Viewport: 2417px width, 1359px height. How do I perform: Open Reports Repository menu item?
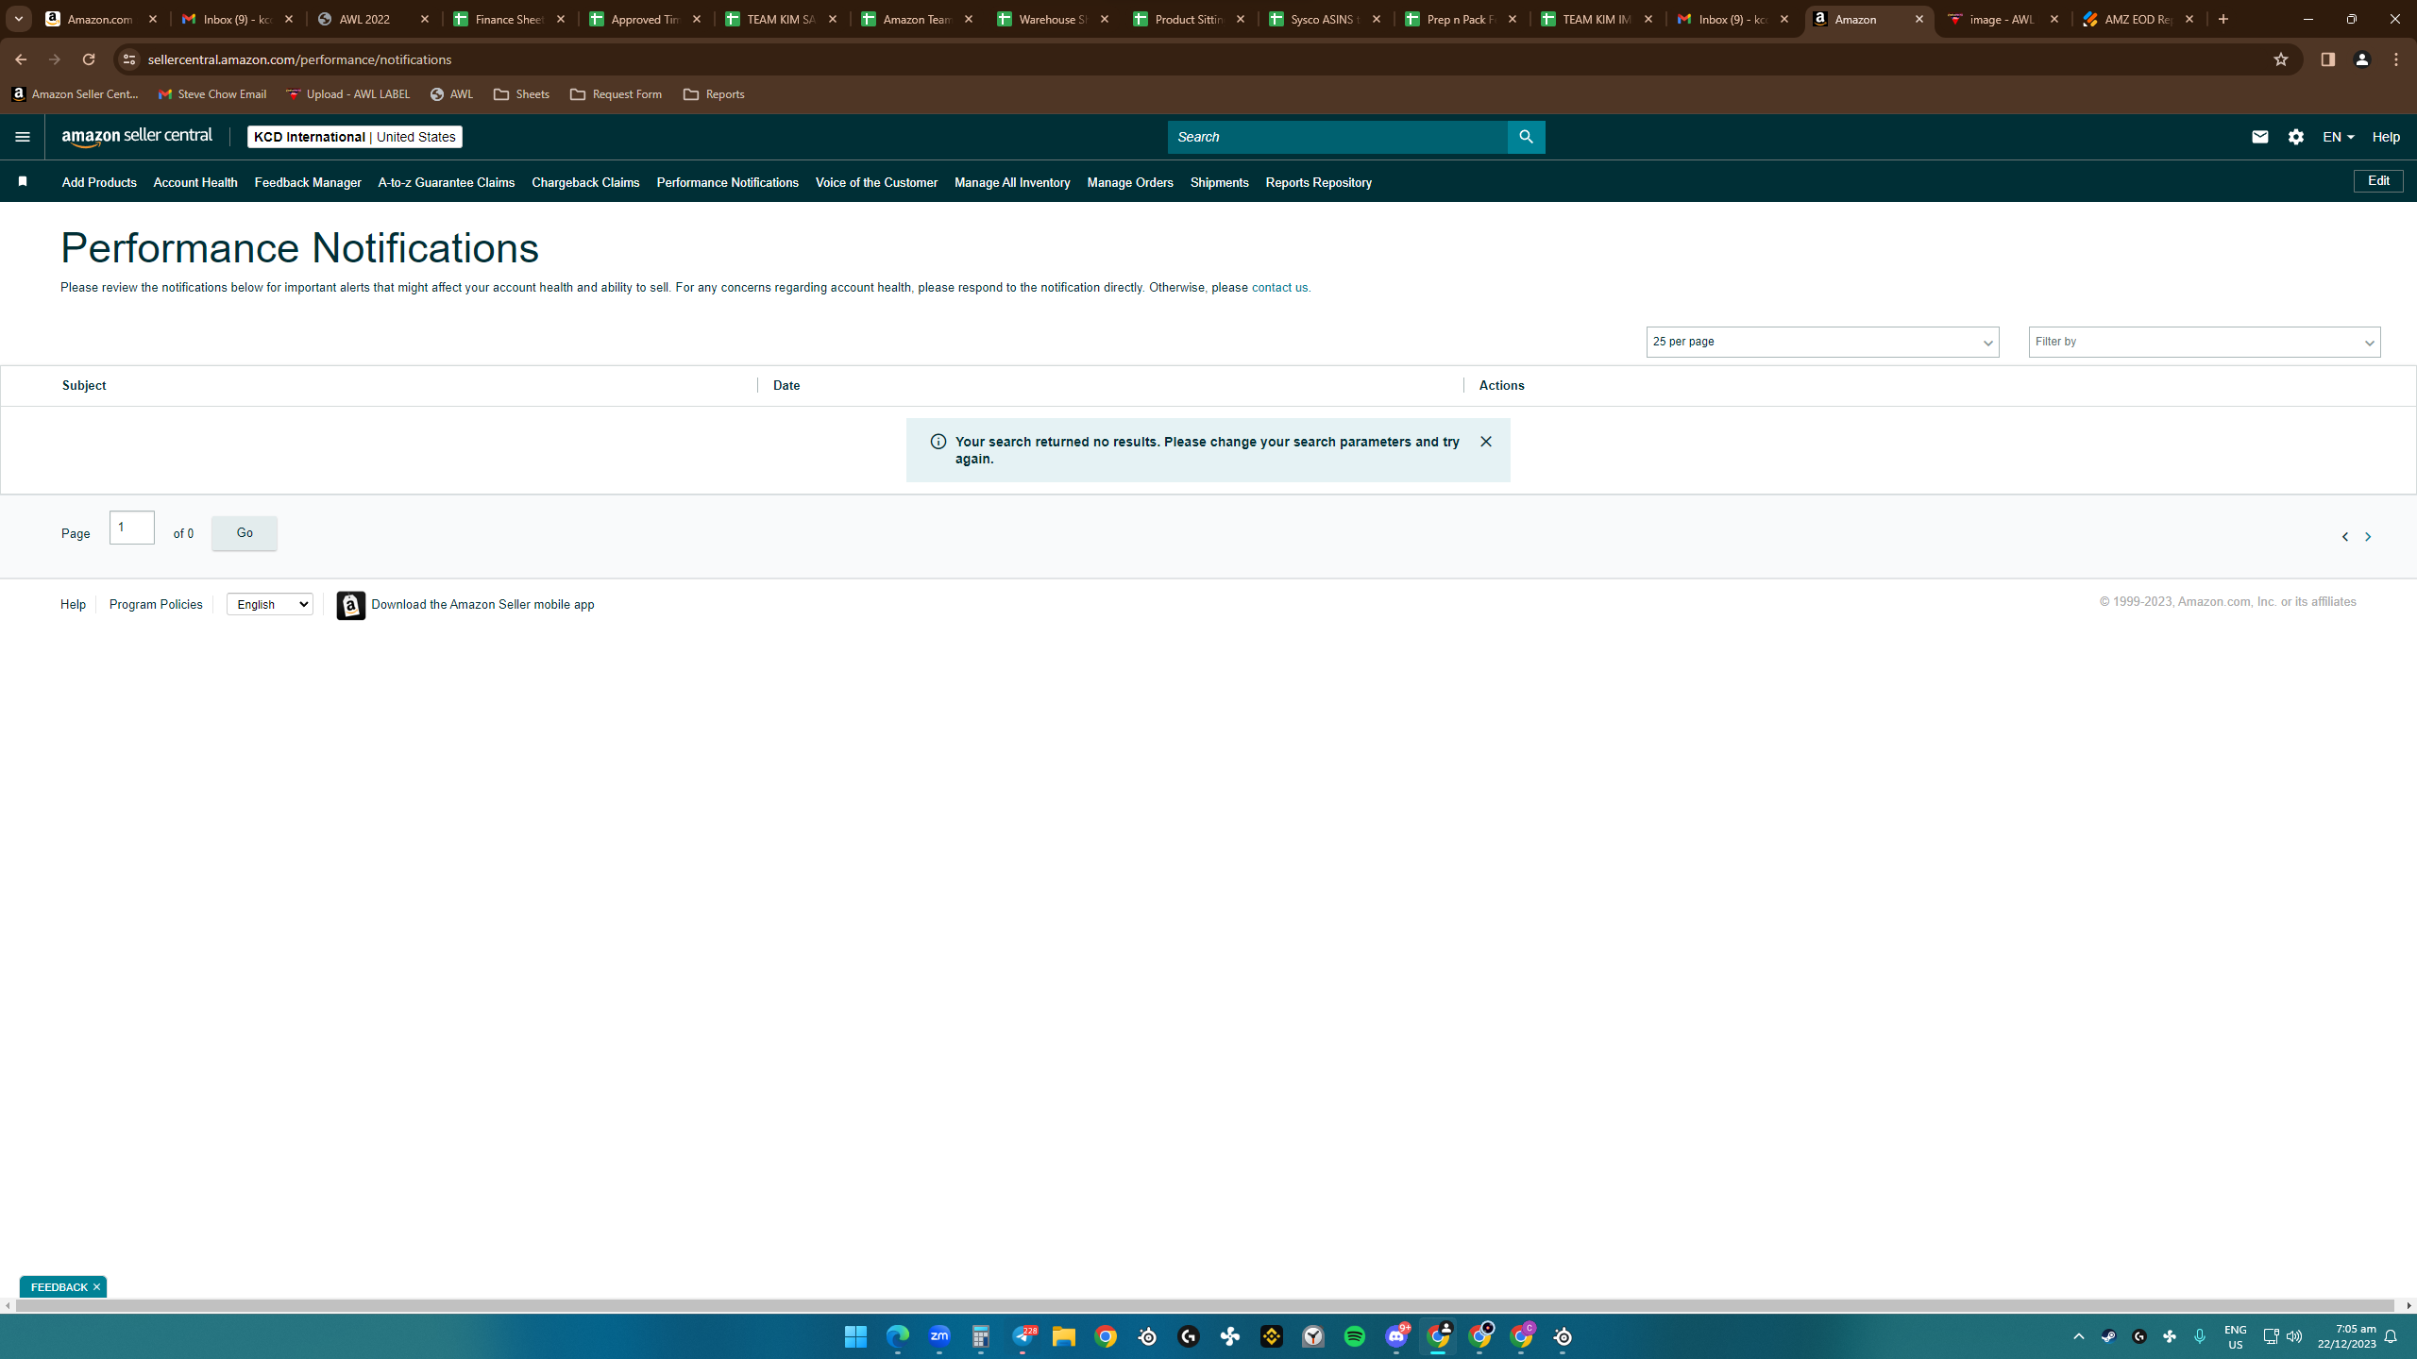click(1318, 182)
